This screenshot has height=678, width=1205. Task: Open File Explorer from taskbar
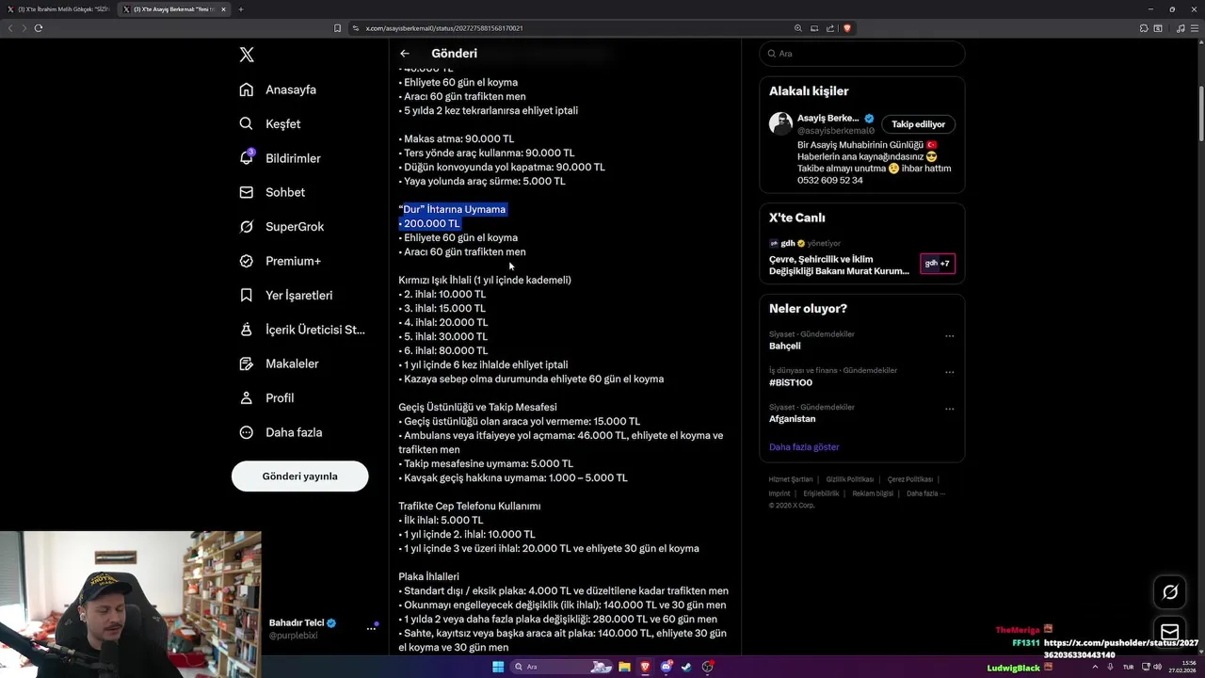pos(624,667)
